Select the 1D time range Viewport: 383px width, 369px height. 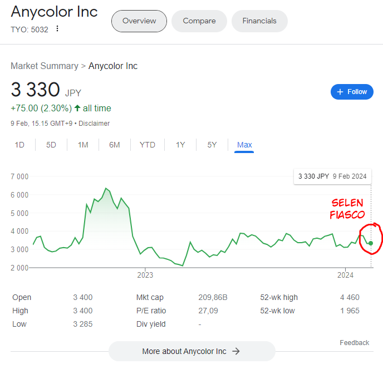coord(19,145)
